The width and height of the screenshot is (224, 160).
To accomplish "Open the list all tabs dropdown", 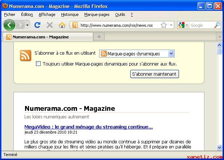I will pyautogui.click(x=220, y=37).
